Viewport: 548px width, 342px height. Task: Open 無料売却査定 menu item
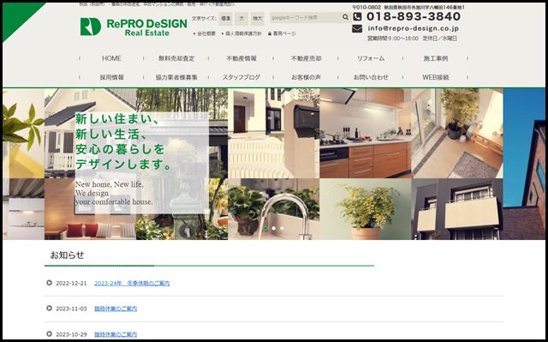coord(176,58)
